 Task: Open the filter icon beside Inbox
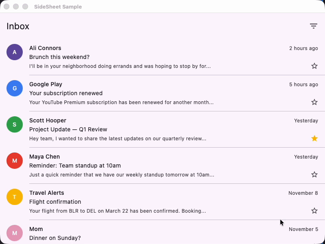point(314,26)
